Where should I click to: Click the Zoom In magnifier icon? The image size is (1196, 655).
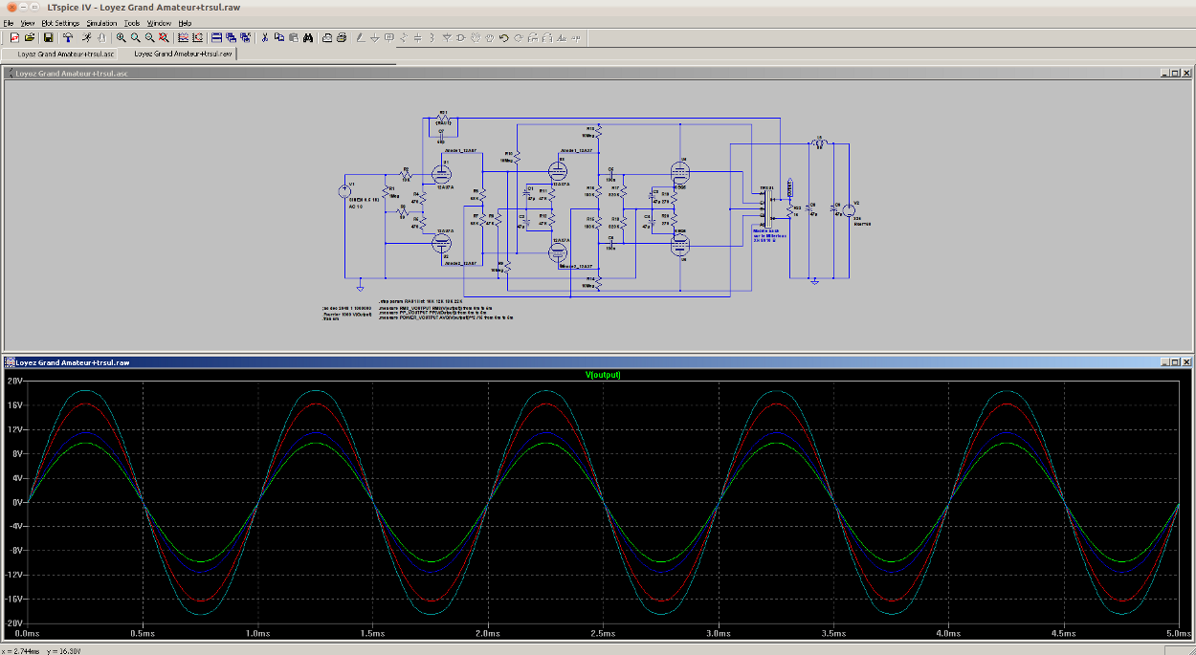pyautogui.click(x=121, y=37)
